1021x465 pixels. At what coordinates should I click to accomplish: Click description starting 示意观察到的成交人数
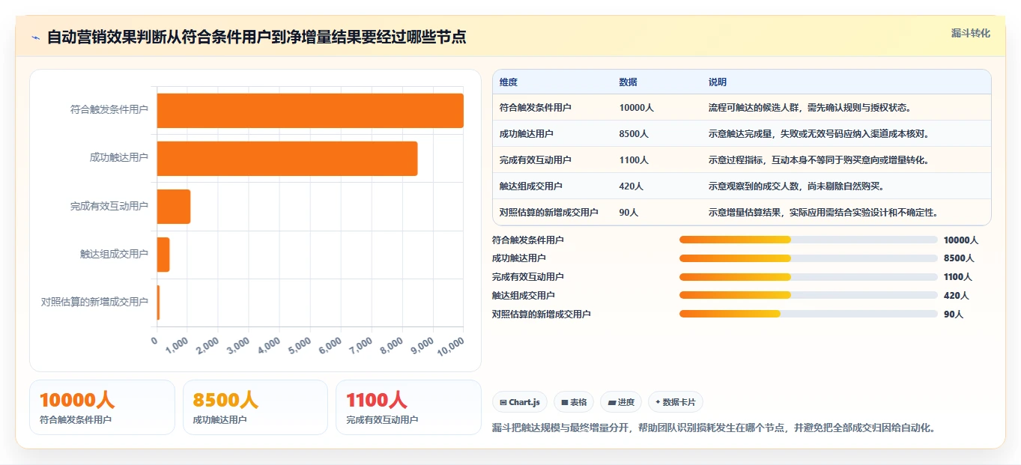796,186
